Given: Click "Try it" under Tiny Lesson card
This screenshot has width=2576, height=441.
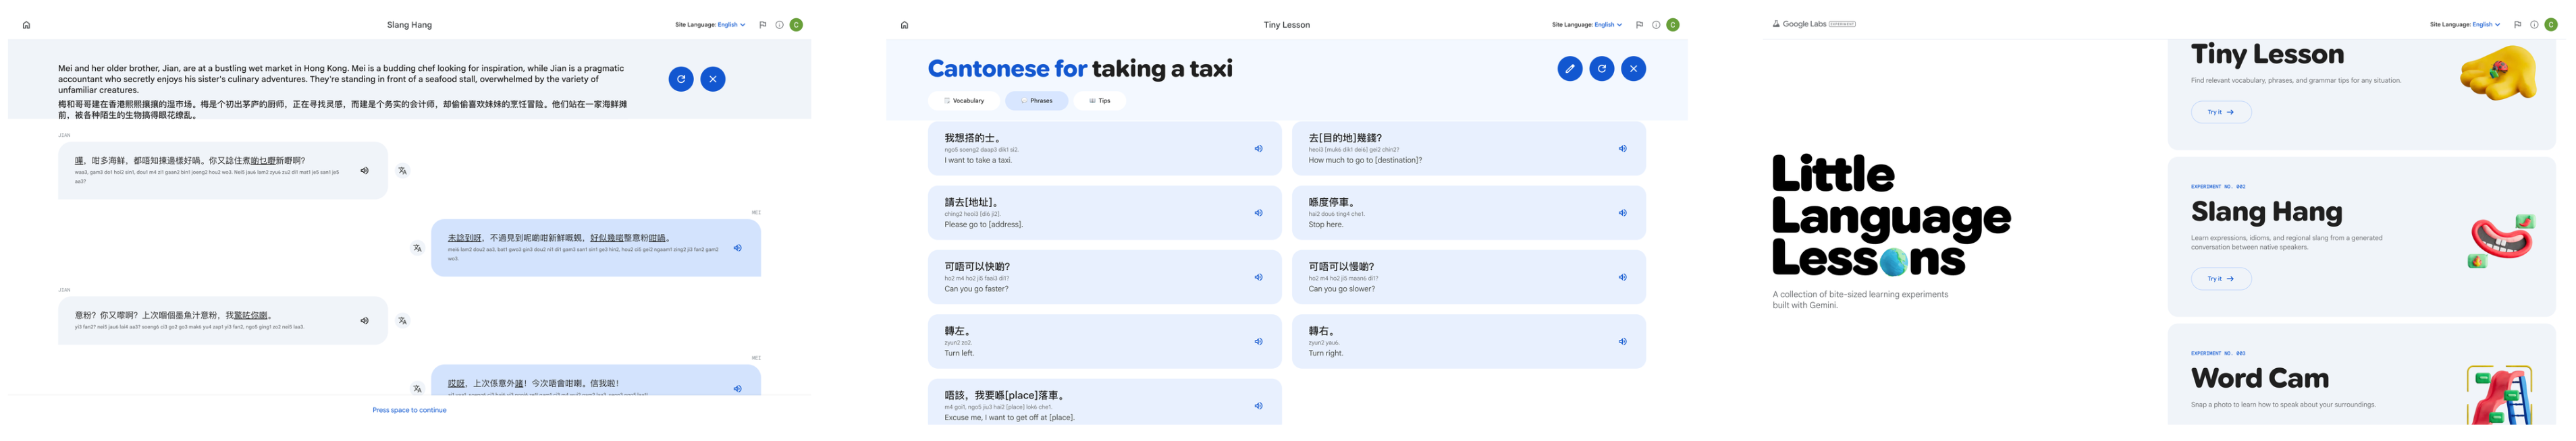Looking at the screenshot, I should (2221, 112).
